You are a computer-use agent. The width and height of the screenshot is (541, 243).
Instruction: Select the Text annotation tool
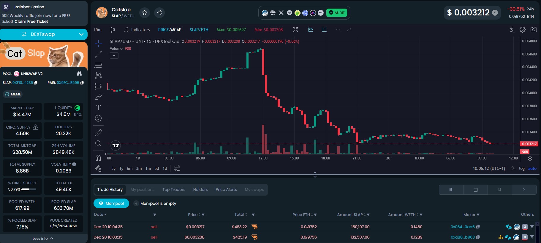(98, 108)
